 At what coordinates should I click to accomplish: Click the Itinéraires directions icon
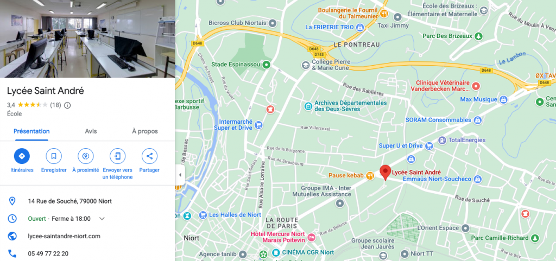coord(22,156)
